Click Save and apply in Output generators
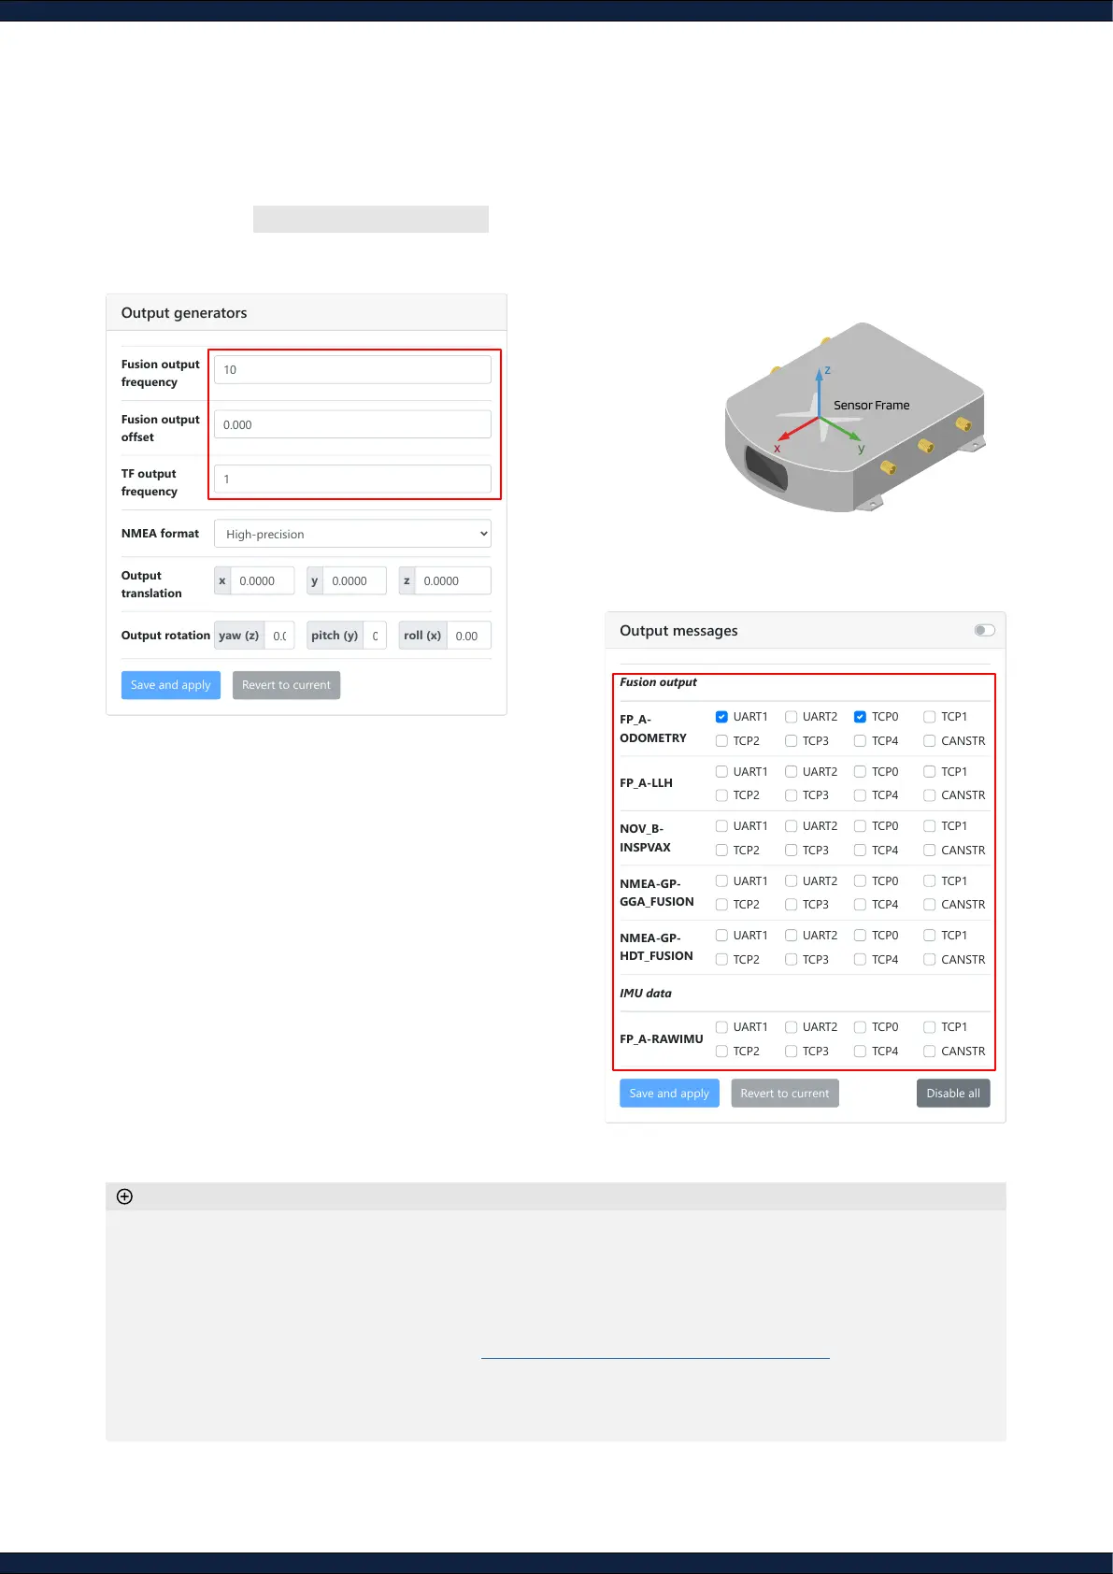 (171, 685)
